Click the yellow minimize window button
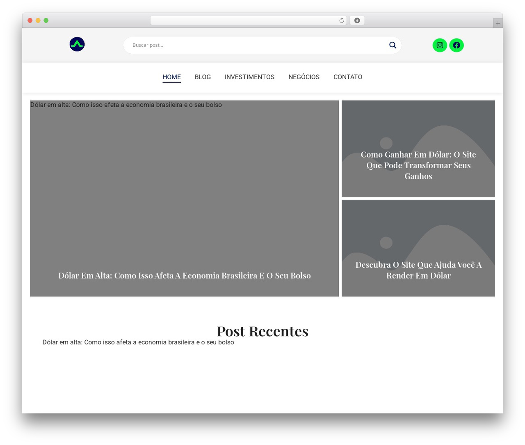The height and width of the screenshot is (445, 525). tap(38, 21)
